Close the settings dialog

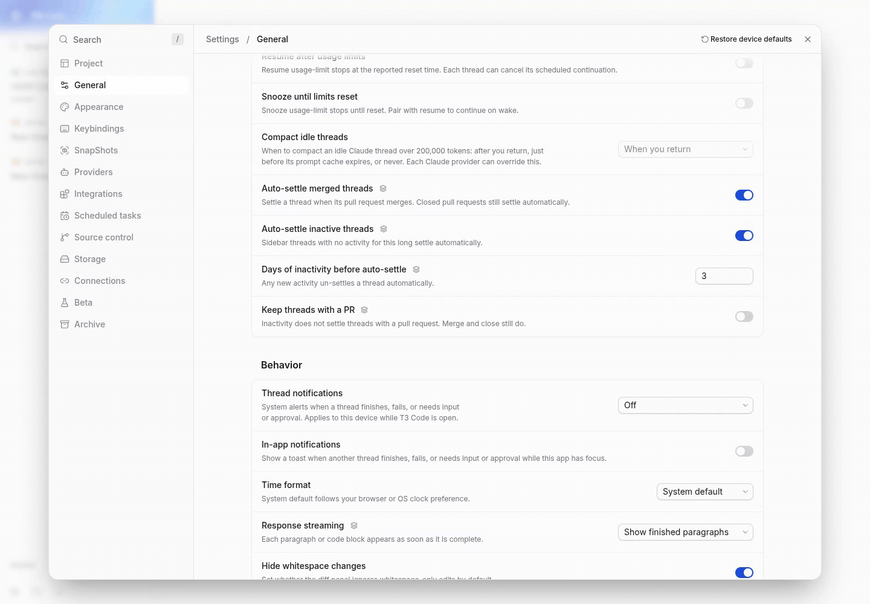(x=808, y=39)
